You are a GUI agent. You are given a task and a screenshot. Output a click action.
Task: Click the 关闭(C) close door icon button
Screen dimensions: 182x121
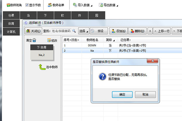[x=33, y=31]
